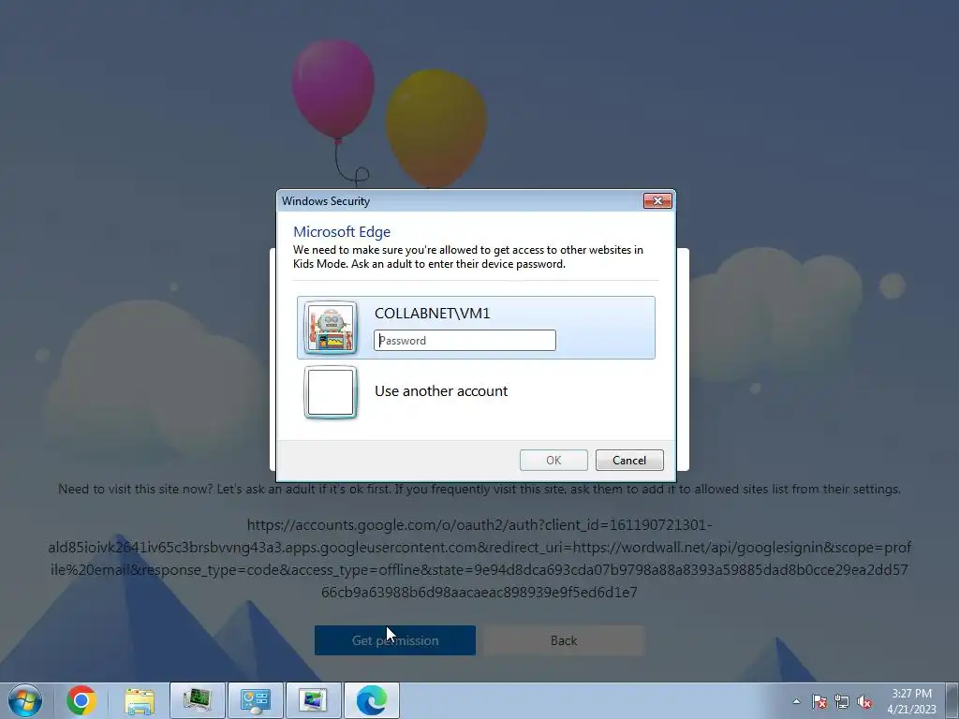Select the COLLABNET\VM1 account tile
This screenshot has height=719, width=959.
click(476, 328)
